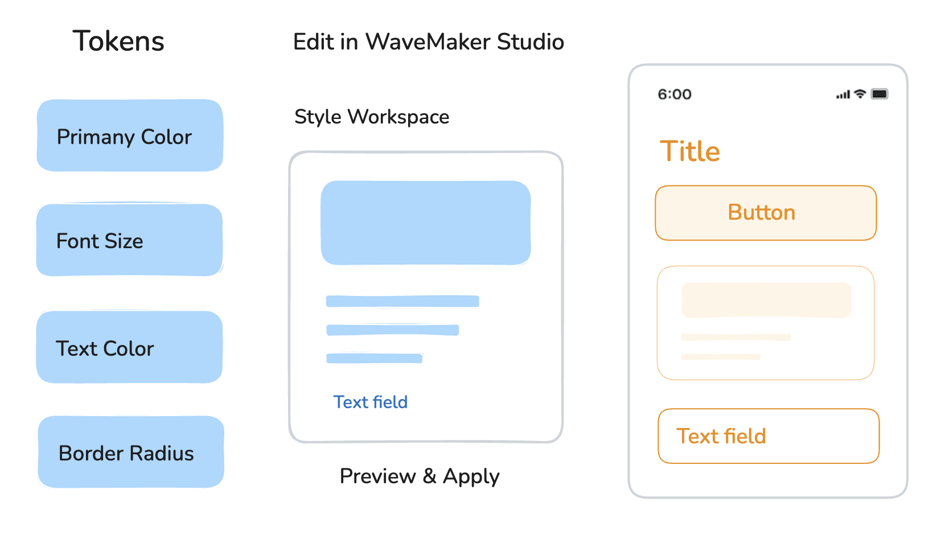Click the cellular signal strength icon
The width and height of the screenshot is (945, 535).
tap(843, 95)
